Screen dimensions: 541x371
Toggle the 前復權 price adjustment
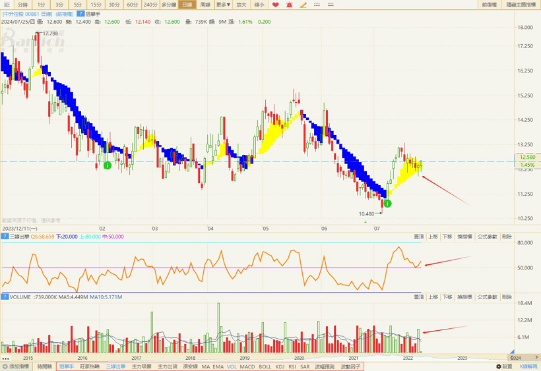point(489,5)
